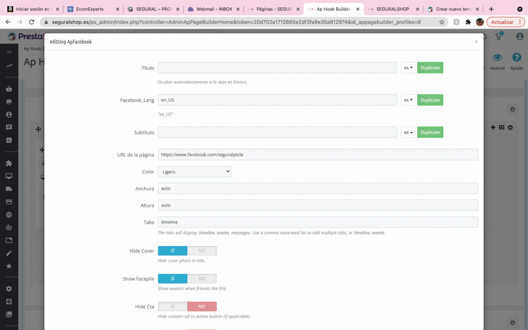Viewport: 528px width, 330px height.
Task: Open the Shop Parameters gear icon
Action: coord(9,289)
